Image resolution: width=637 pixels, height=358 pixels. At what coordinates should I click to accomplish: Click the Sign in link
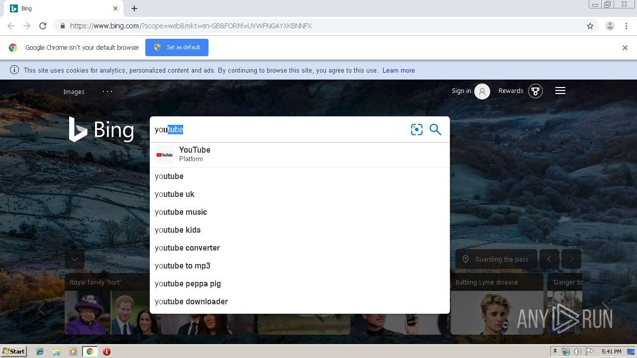(x=461, y=91)
